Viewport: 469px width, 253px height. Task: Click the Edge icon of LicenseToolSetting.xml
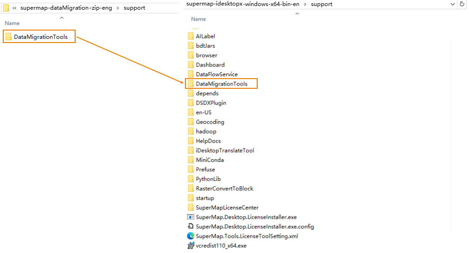pyautogui.click(x=190, y=236)
